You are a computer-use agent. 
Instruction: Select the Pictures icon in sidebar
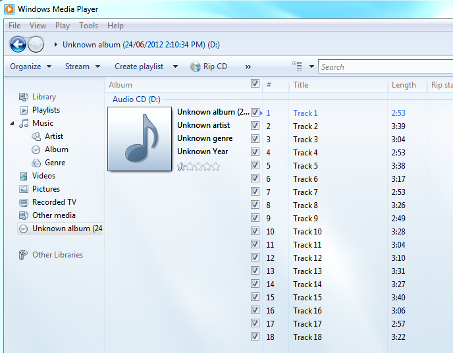[x=24, y=189]
